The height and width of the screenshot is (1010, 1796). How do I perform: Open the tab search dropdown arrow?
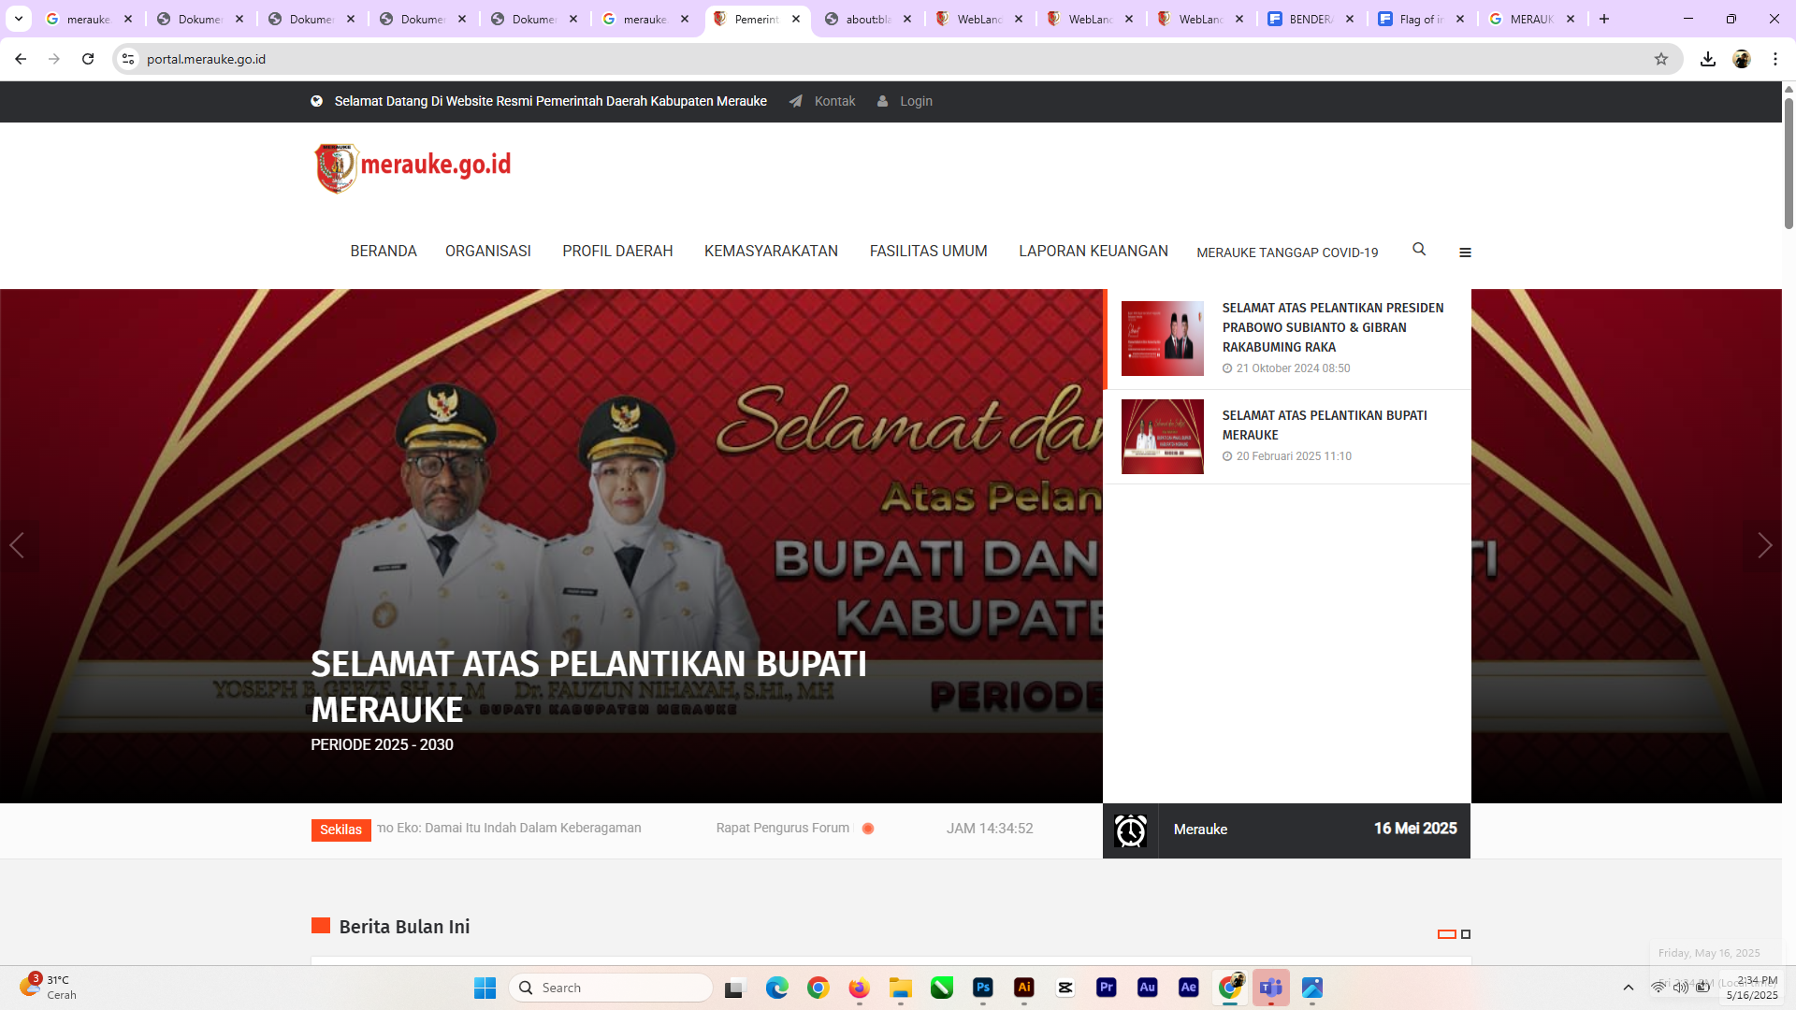19,19
